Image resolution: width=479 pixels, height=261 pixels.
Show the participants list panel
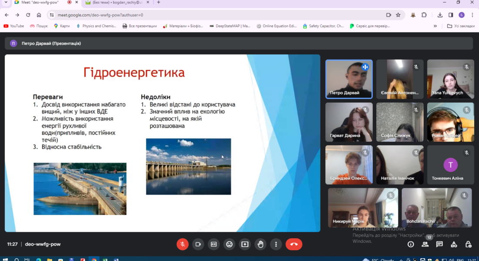[x=425, y=244]
